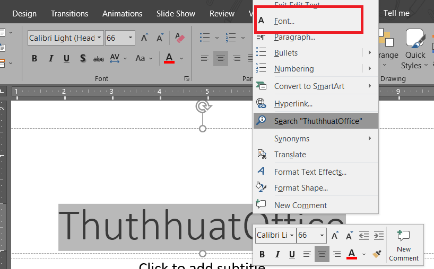Click the rotation handle above the title
Screen dimensions: 434x269
click(x=203, y=106)
